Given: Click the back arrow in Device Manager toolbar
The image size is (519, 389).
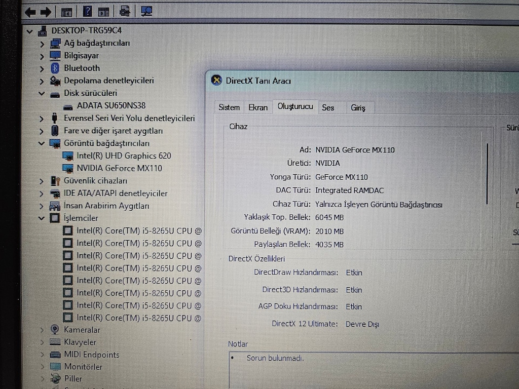Looking at the screenshot, I should click(30, 13).
